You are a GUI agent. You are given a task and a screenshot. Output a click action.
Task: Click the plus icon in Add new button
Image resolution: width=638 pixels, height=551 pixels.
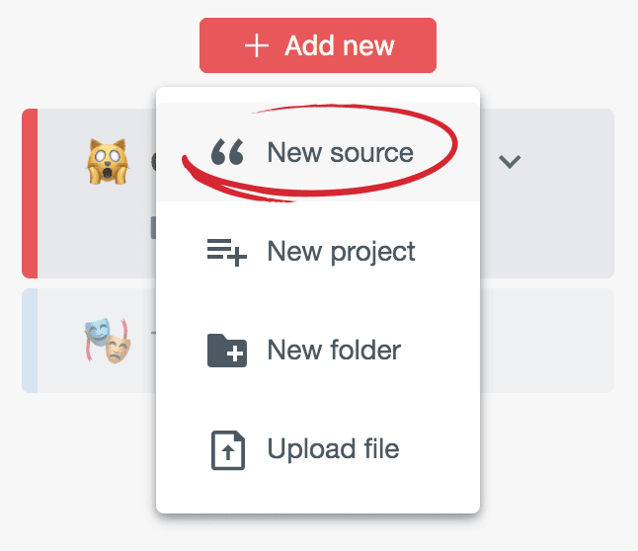tap(257, 45)
